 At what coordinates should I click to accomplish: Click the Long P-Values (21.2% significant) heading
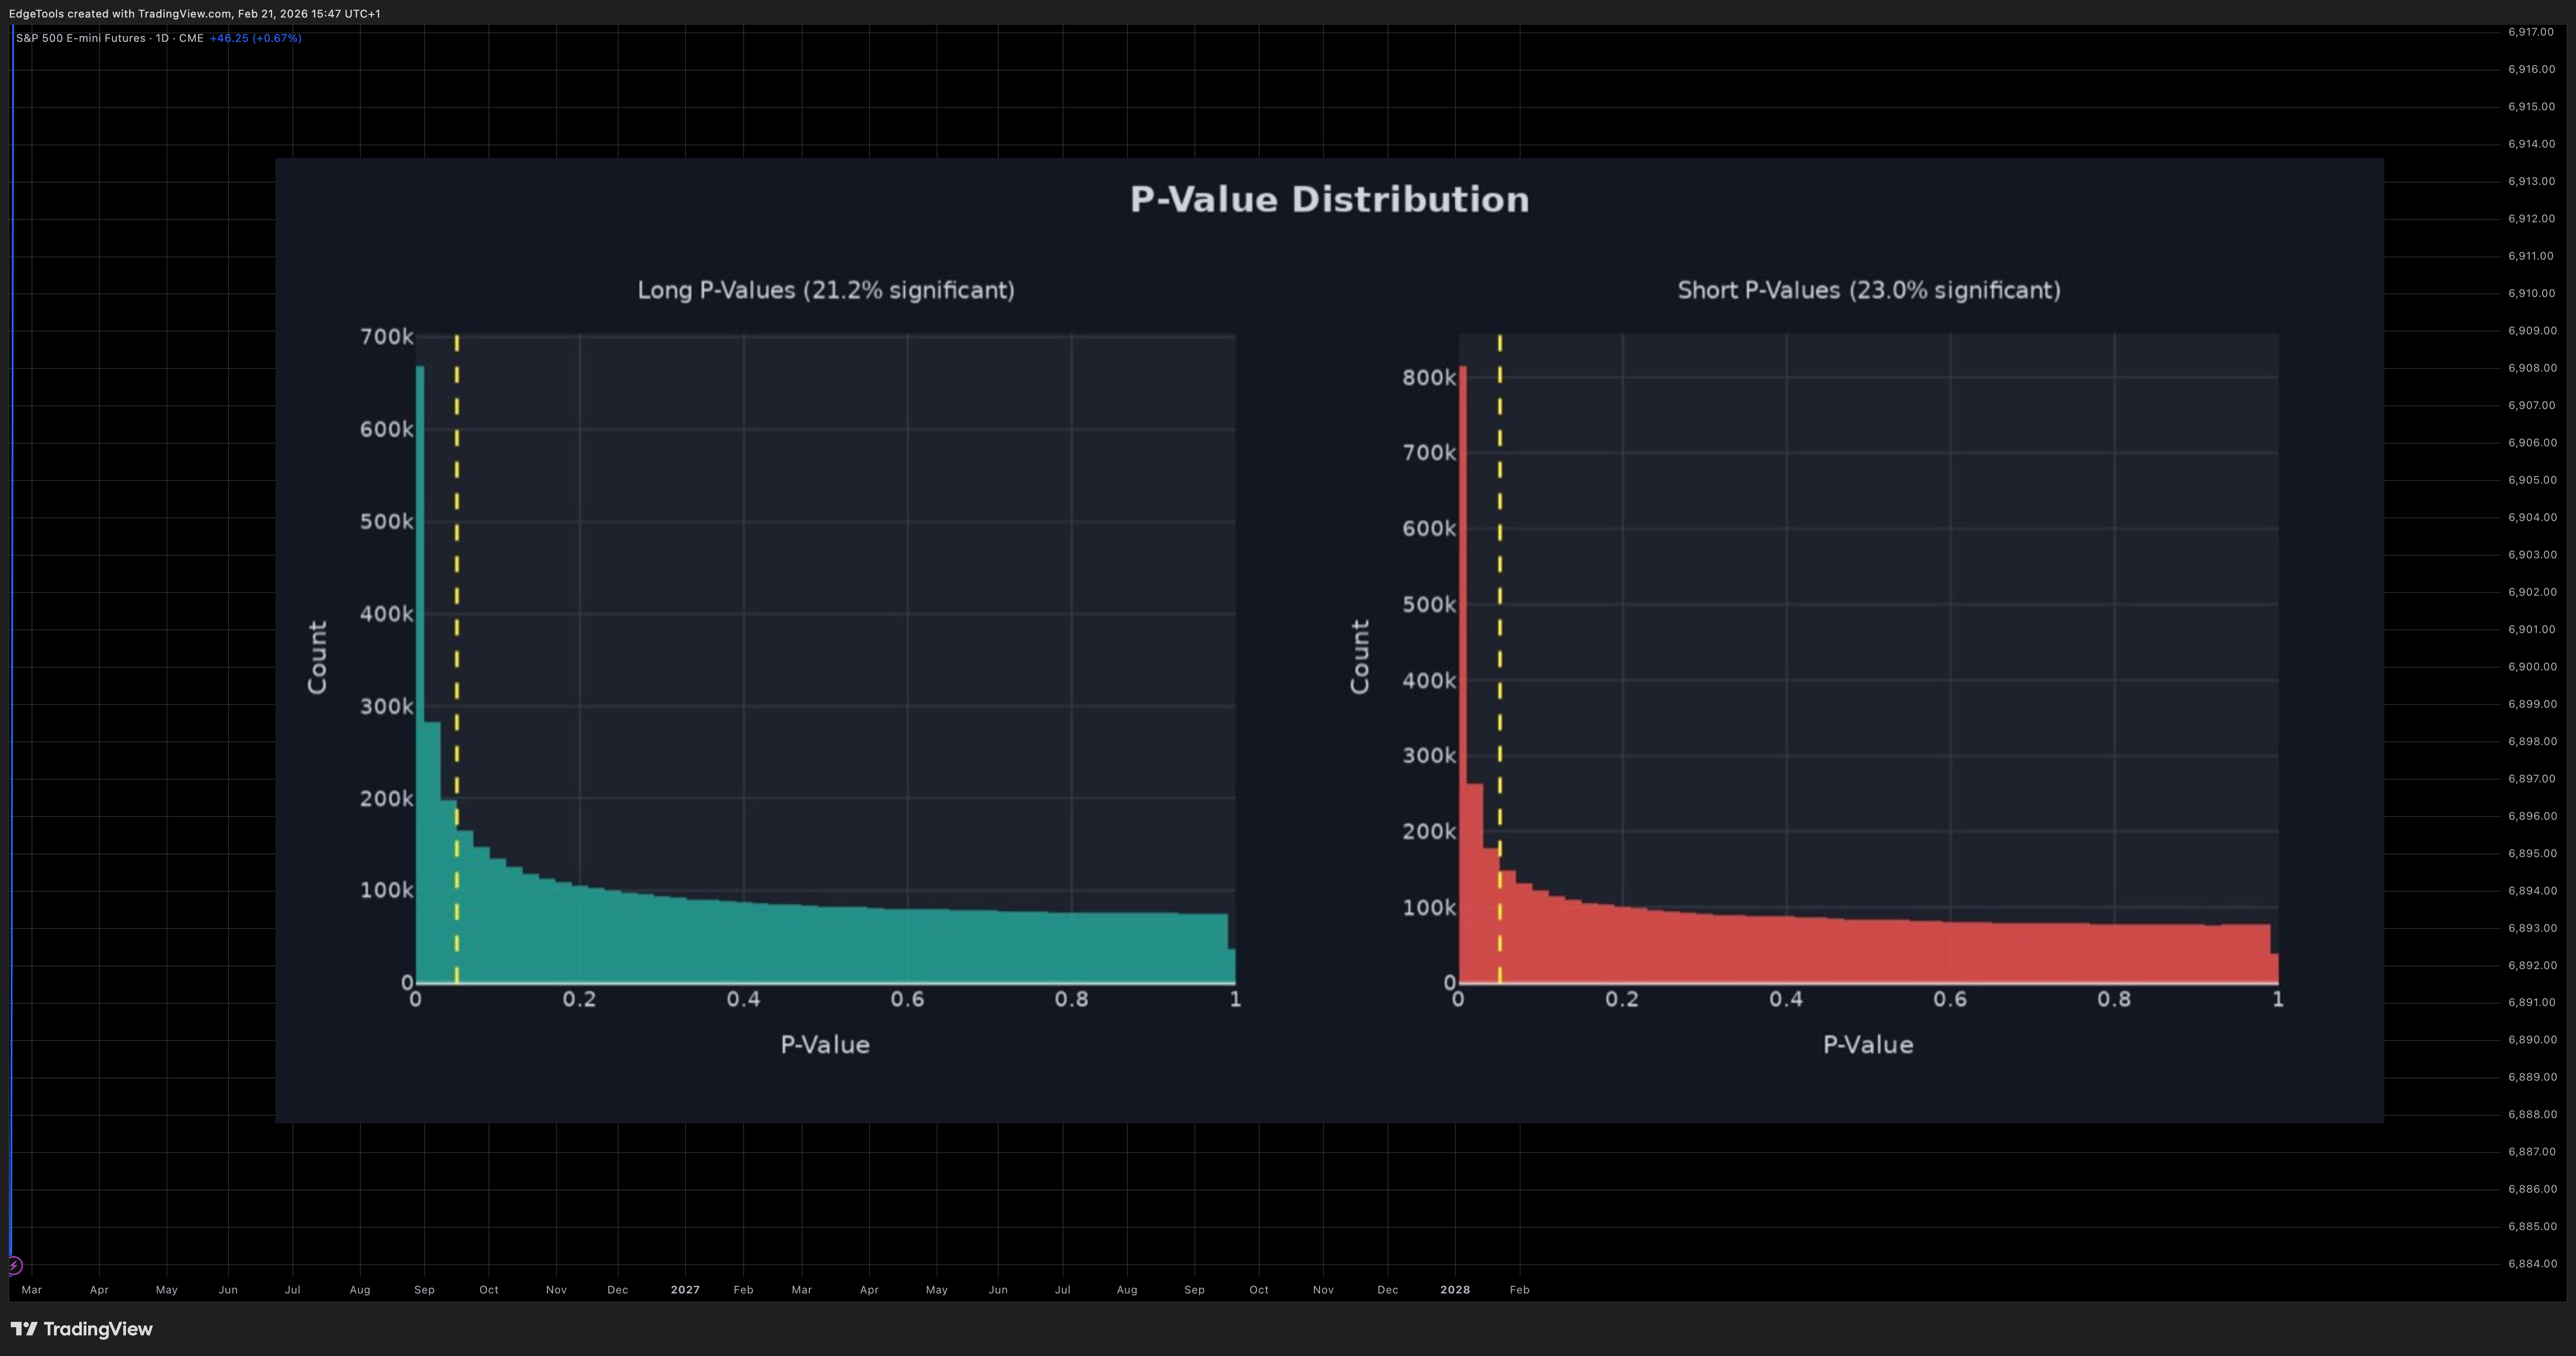[826, 290]
